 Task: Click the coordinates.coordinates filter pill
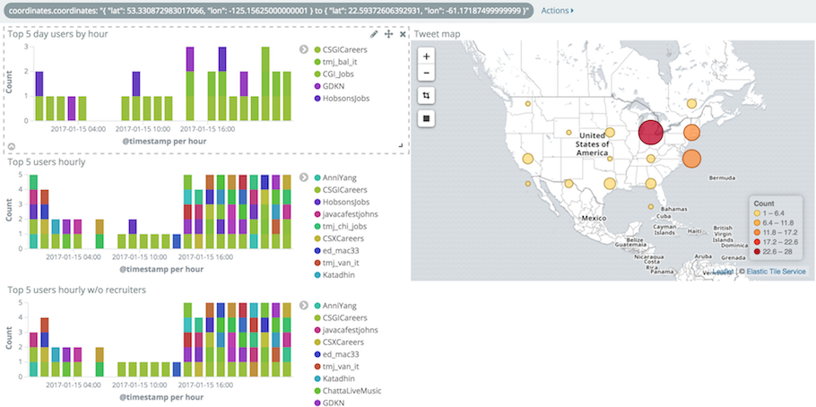tap(269, 11)
